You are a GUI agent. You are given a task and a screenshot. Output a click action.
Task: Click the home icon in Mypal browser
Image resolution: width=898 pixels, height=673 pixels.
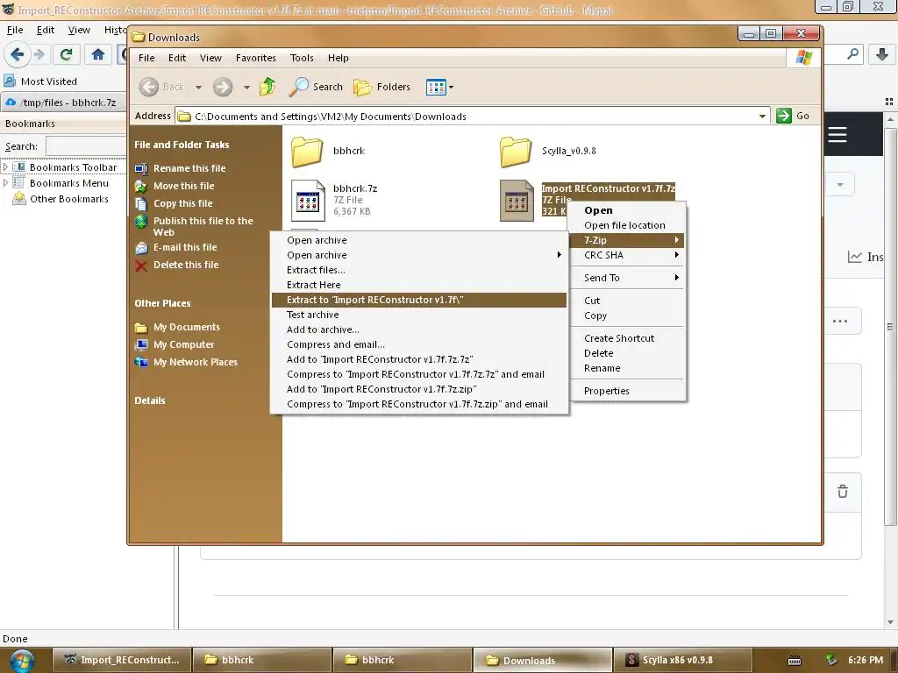[98, 54]
